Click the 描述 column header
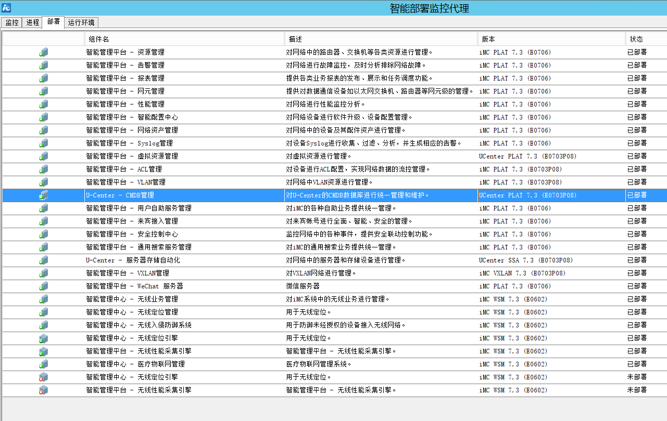 [381, 39]
